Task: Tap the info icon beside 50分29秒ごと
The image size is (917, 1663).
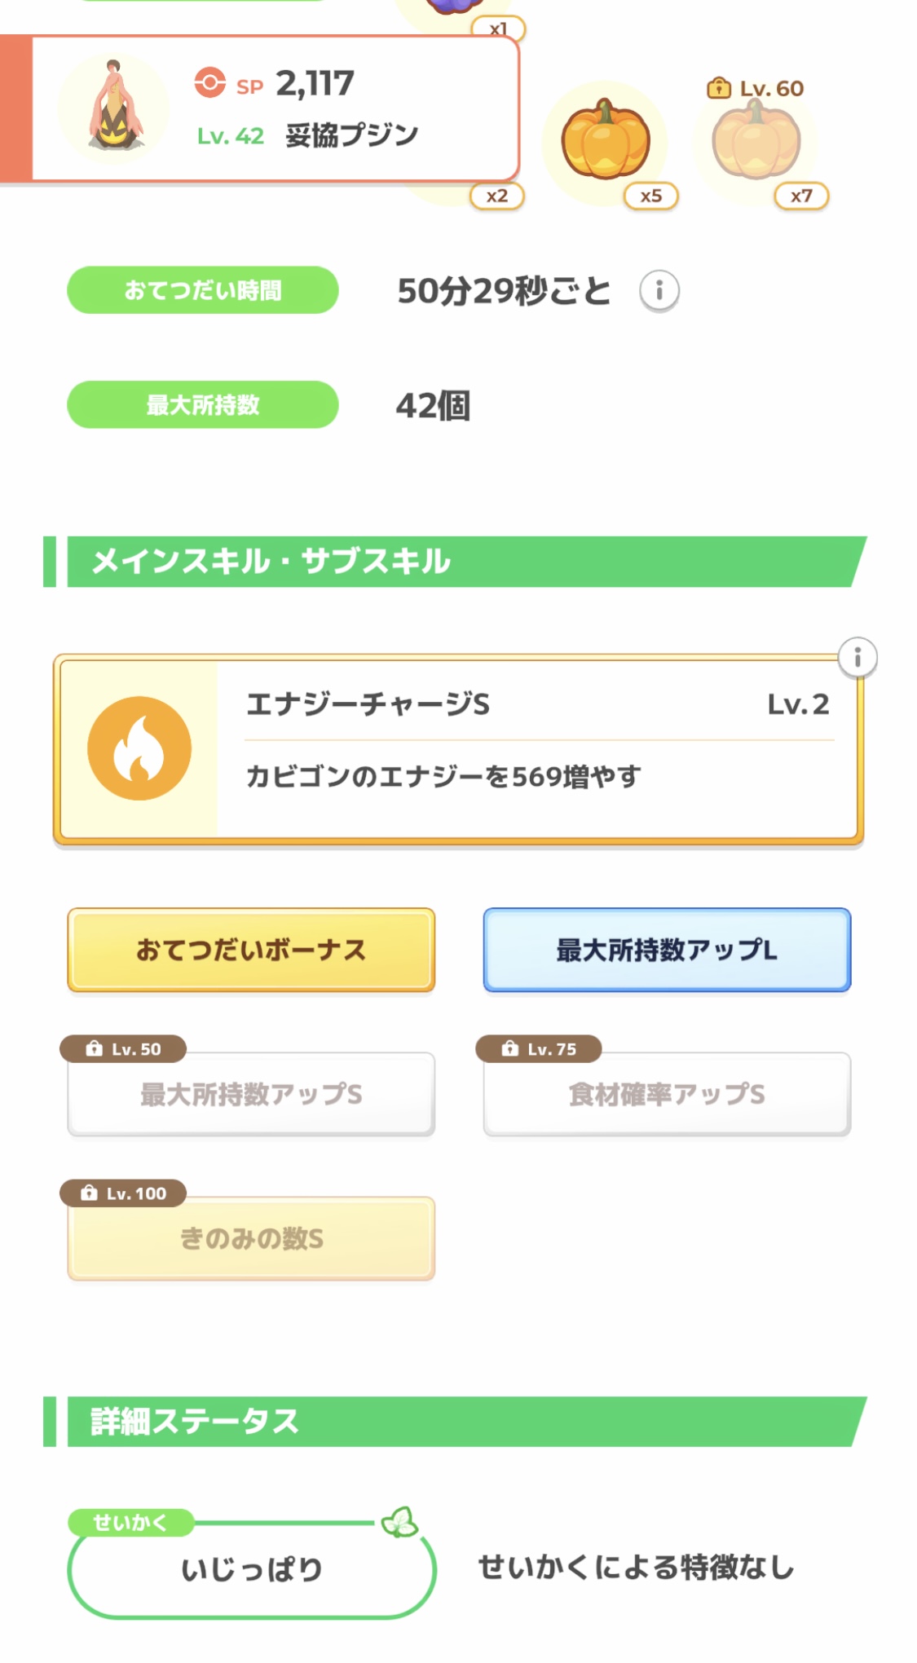Action: point(659,290)
